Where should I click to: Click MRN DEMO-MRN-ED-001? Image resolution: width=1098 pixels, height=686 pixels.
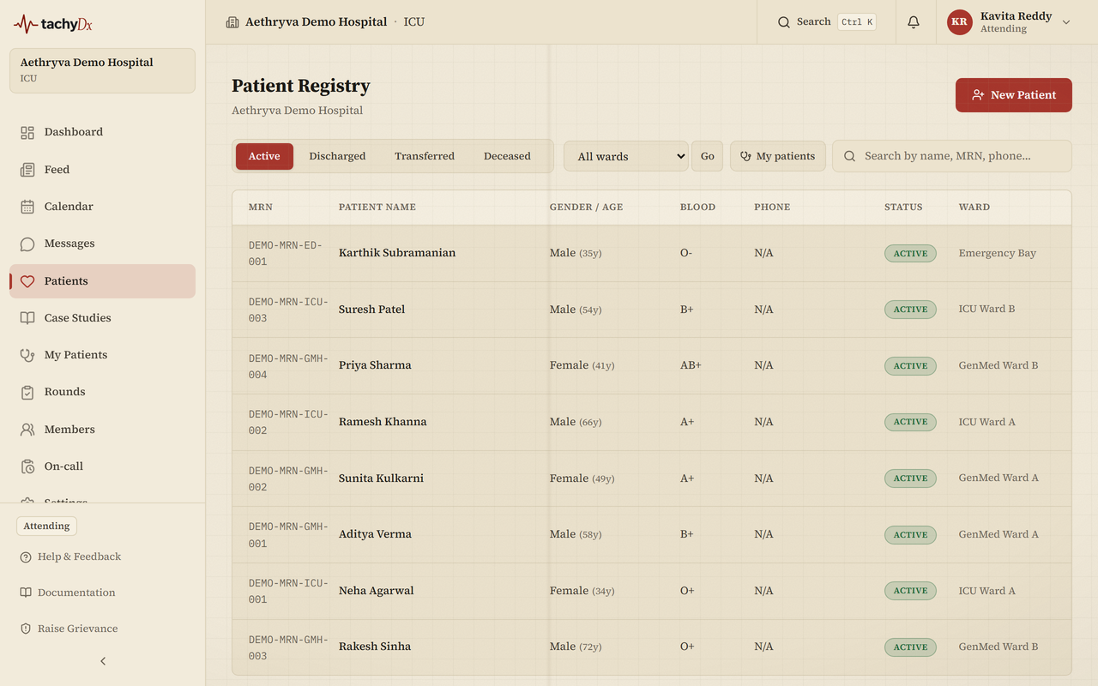coord(286,254)
